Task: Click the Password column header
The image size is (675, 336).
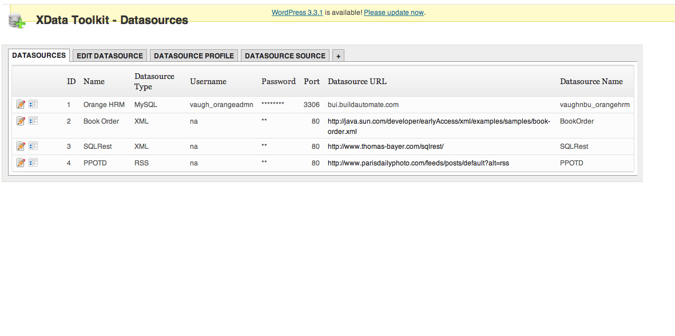Action: 279,81
